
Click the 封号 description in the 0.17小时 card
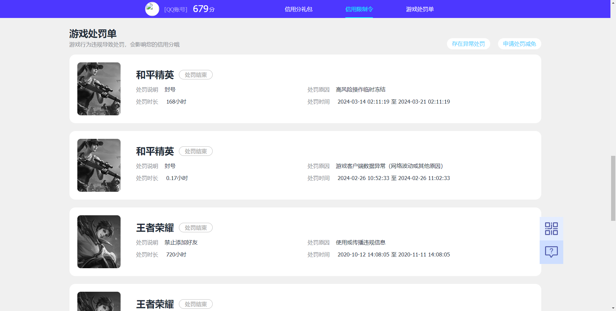point(170,166)
